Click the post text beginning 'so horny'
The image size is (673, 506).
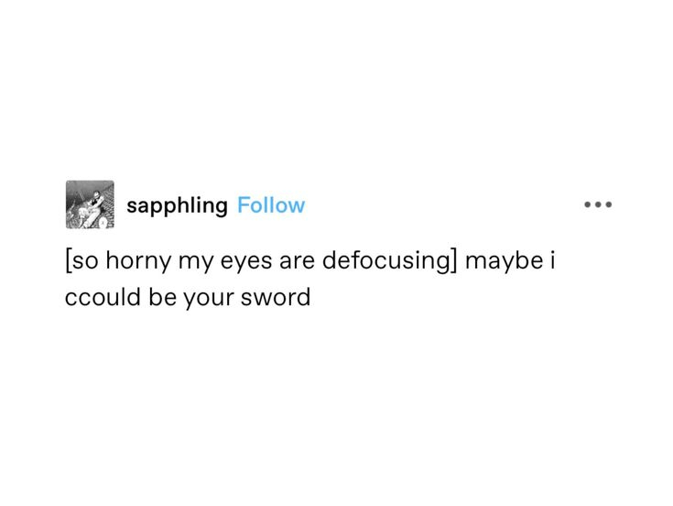tap(309, 279)
